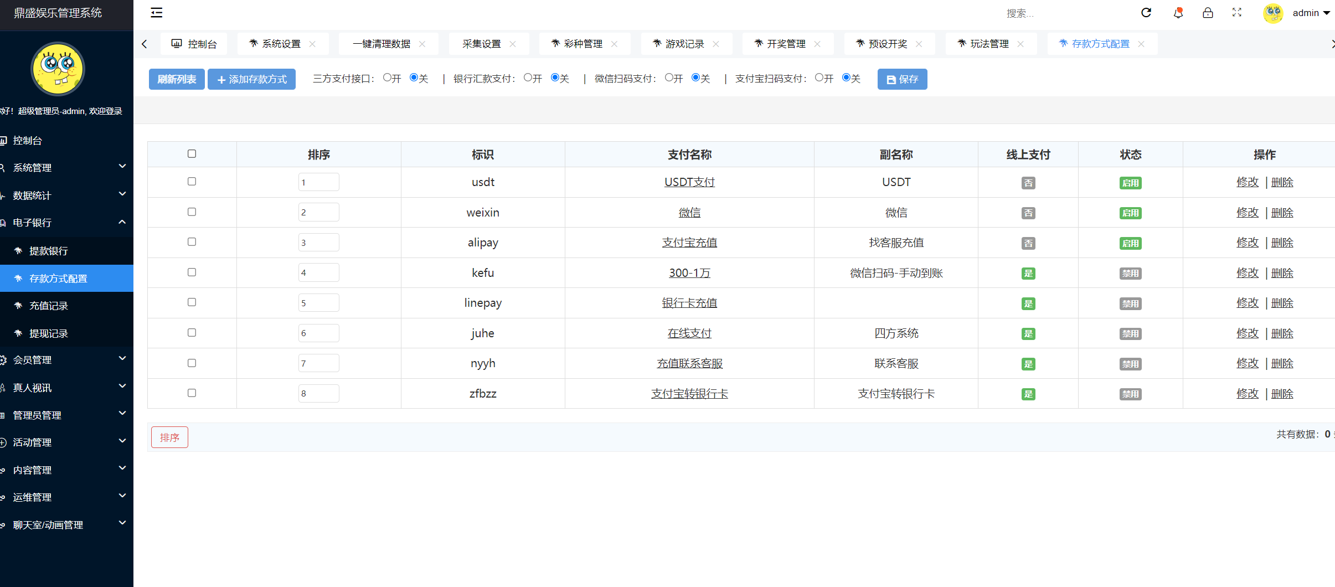Click the sidebar collapse icon next to tabs
The height and width of the screenshot is (587, 1335).
pos(156,12)
